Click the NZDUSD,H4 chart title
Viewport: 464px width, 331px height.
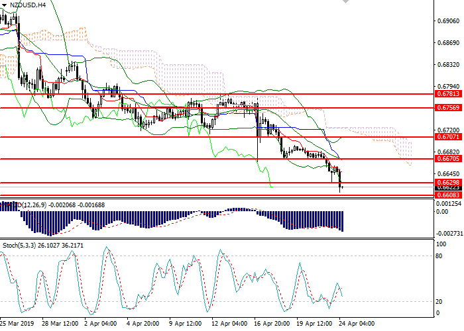[x=28, y=5]
